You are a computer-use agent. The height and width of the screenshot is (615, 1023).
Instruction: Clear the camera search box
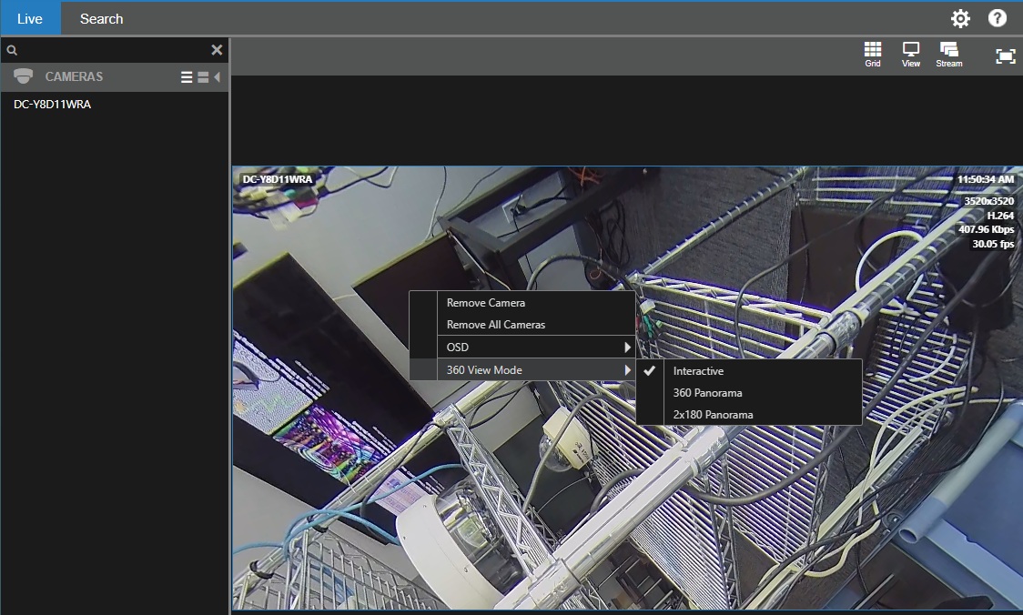coord(218,49)
